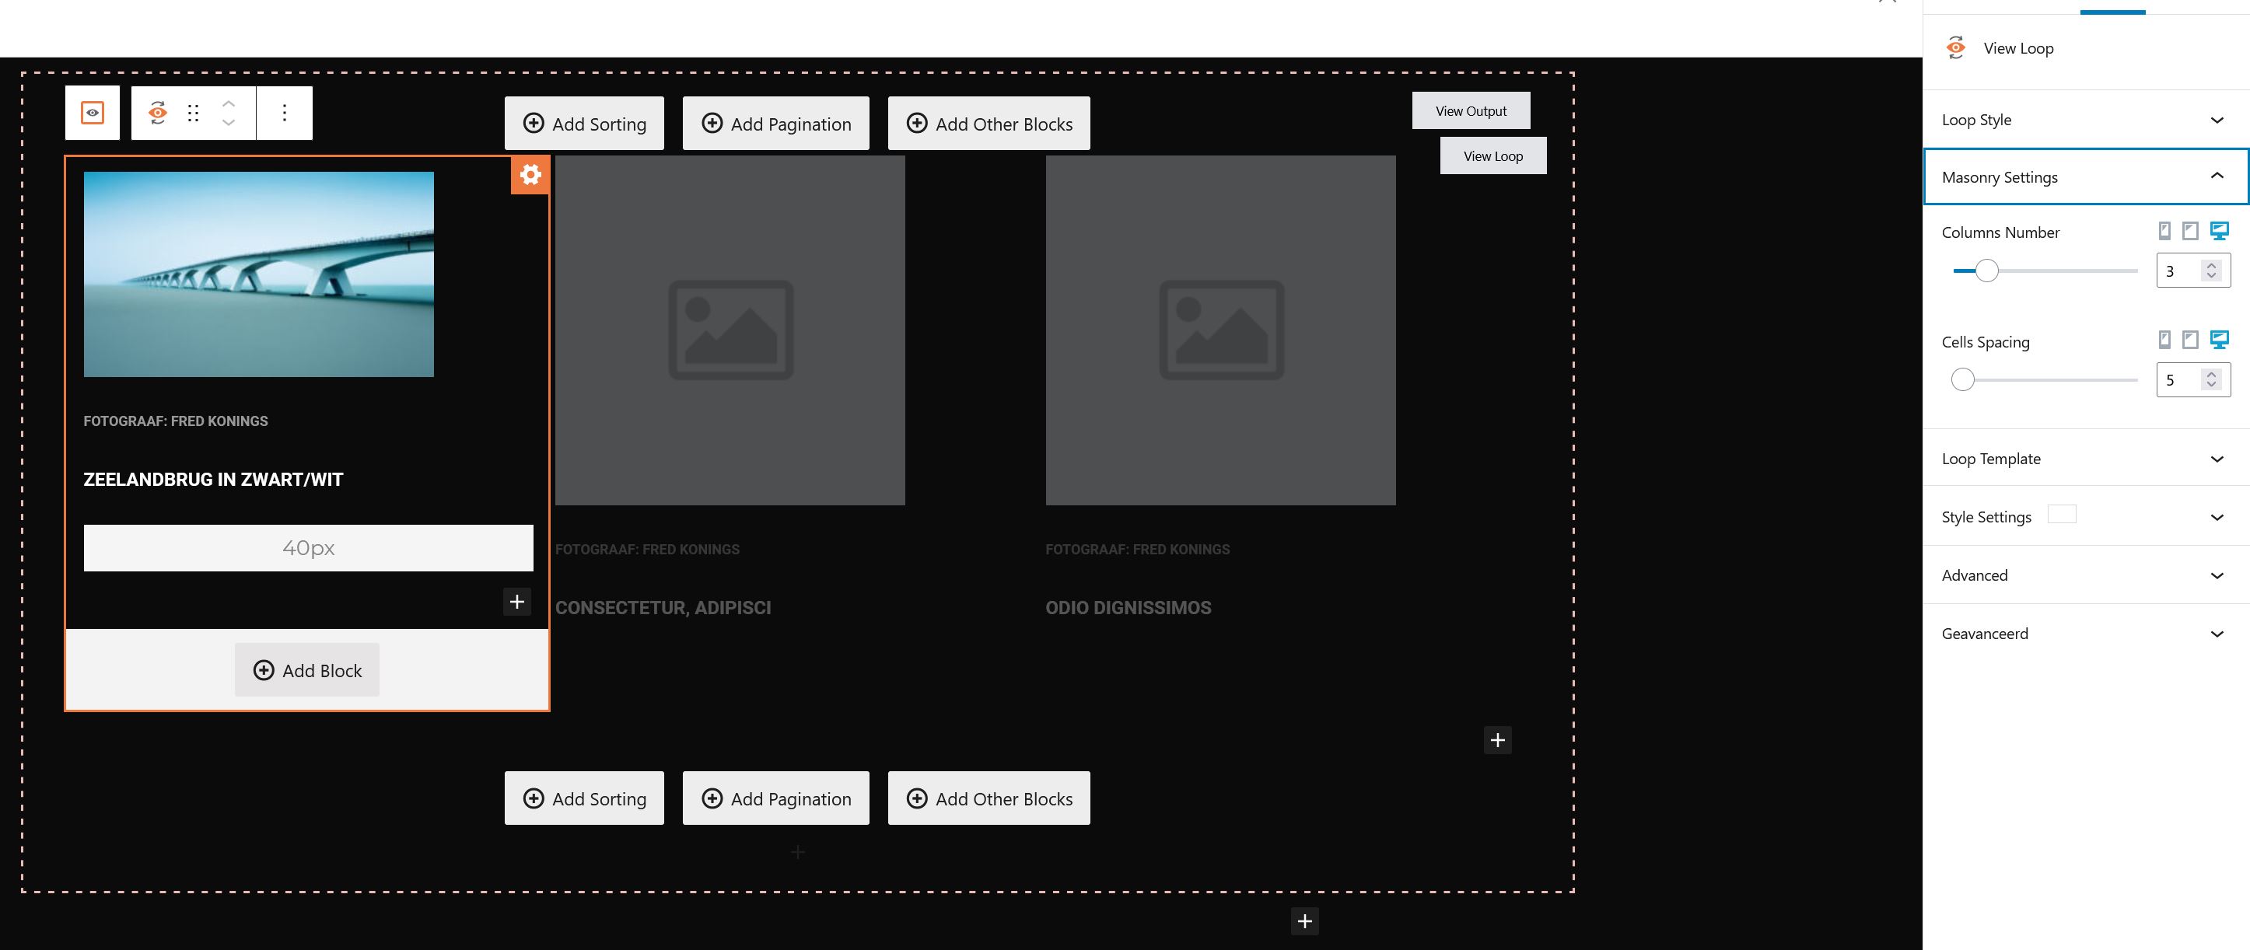Click 'FOTOGRAAF: FRED KONINGS' under the bridge photo
Screen dimensions: 2250x950
176,421
